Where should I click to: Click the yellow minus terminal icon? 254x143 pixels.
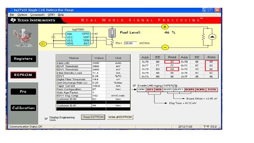tap(165, 47)
